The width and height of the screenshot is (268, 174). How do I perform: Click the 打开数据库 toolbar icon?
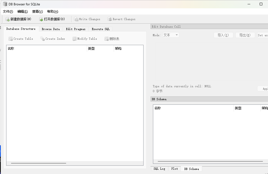pyautogui.click(x=41, y=19)
